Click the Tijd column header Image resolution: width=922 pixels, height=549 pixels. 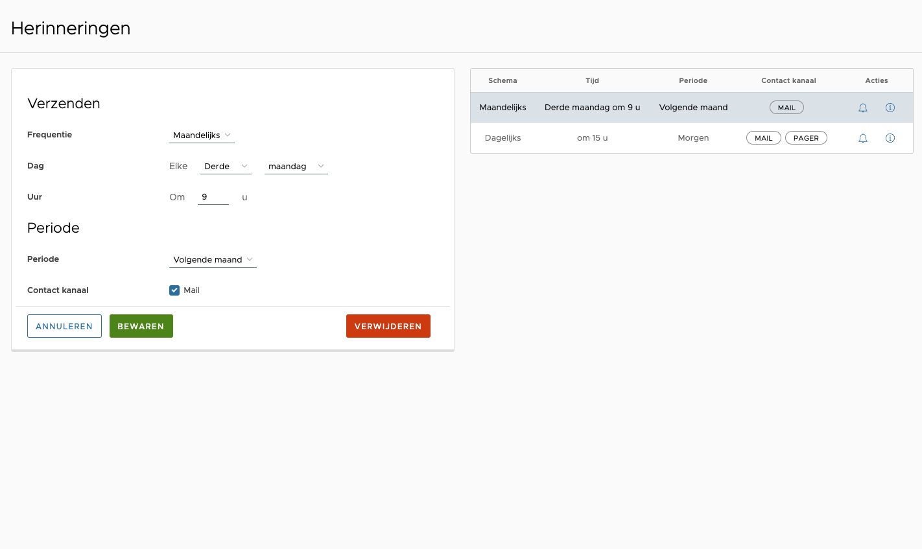coord(592,80)
